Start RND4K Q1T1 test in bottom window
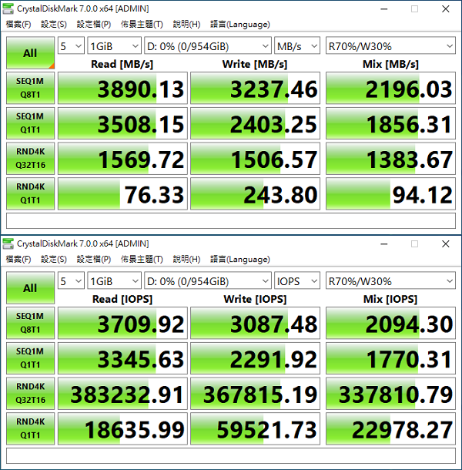The height and width of the screenshot is (470, 462). coord(30,428)
